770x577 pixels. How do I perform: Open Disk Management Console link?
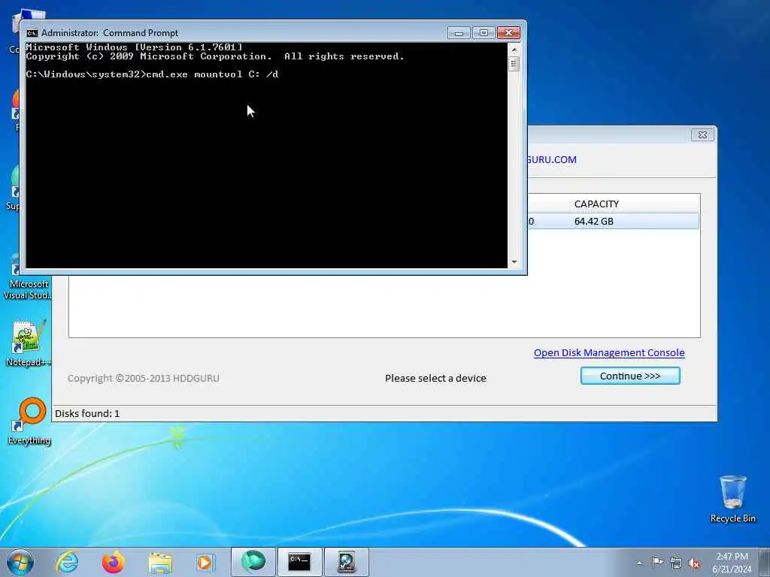(x=609, y=353)
